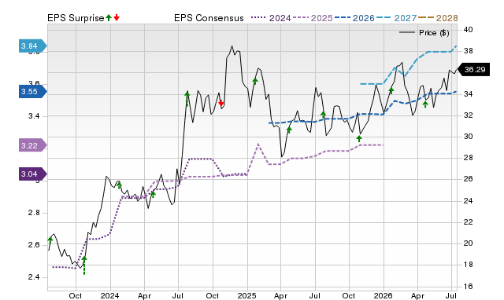Click the Price ($) legend label
The height and width of the screenshot is (300, 504).
[x=434, y=33]
